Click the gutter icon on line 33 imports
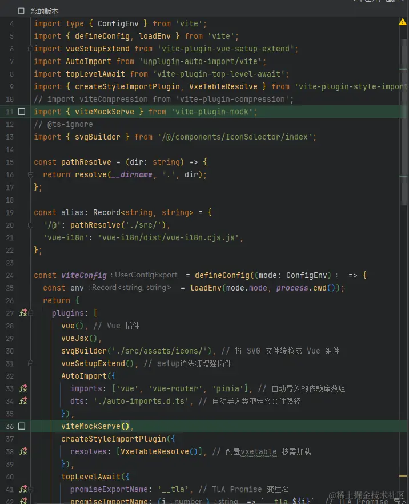Image resolution: width=409 pixels, height=504 pixels. pyautogui.click(x=23, y=388)
